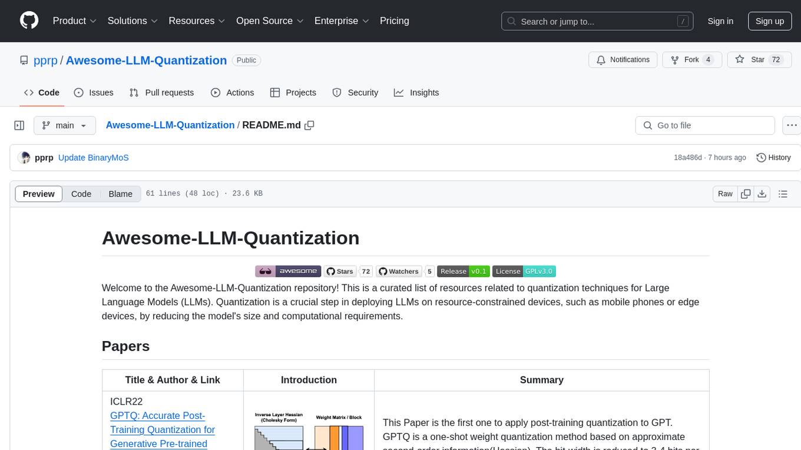Copy the README.md file path
The height and width of the screenshot is (450, 801).
(x=309, y=125)
